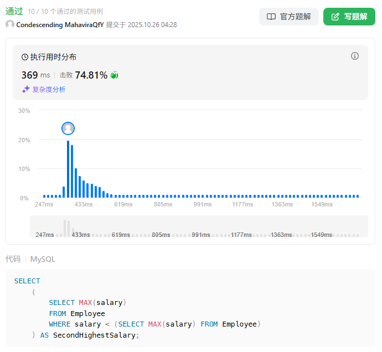Click the info icon in runtime panel
Image resolution: width=382 pixels, height=352 pixels.
pyautogui.click(x=355, y=56)
